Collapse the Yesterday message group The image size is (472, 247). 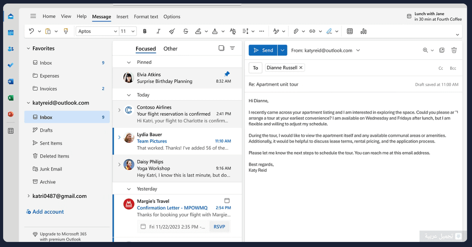pyautogui.click(x=129, y=189)
